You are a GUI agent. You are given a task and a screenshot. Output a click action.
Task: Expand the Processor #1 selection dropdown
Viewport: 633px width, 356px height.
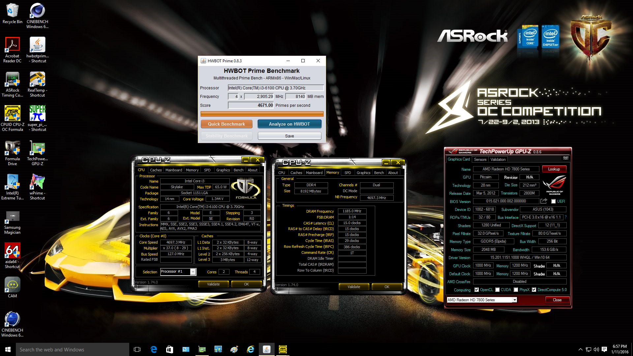(x=193, y=272)
